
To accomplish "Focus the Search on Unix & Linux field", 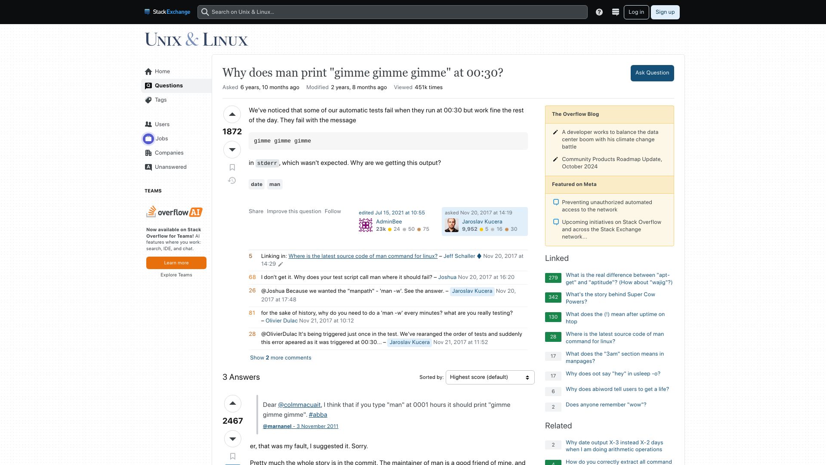I will (x=392, y=12).
